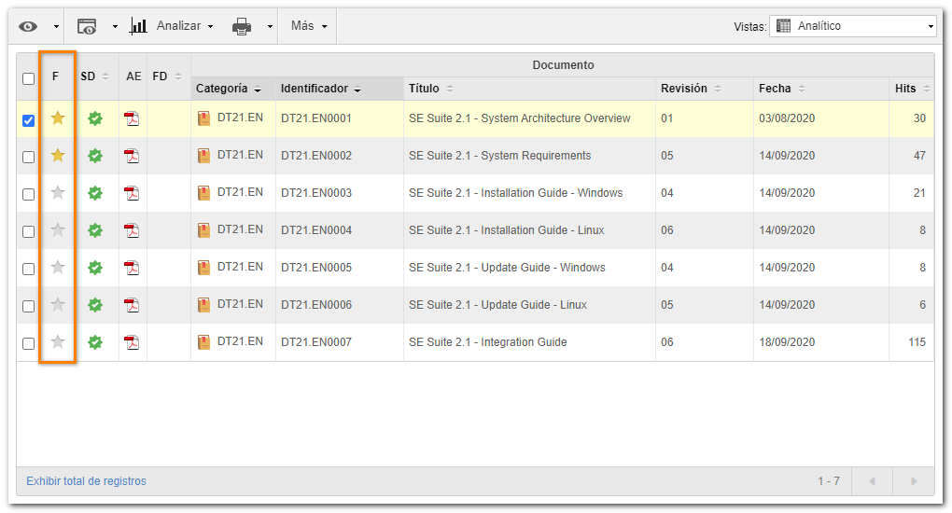This screenshot has height=513, width=952.
Task: Click the eye view icon in toolbar
Action: click(28, 26)
